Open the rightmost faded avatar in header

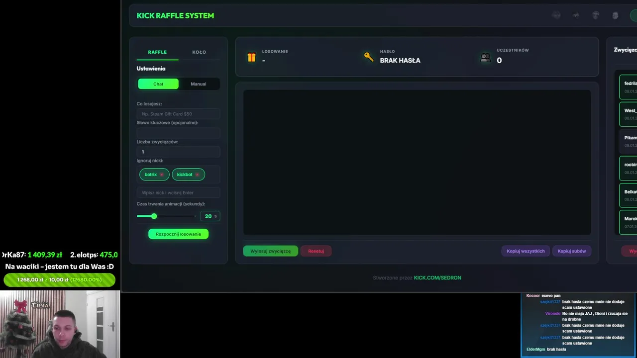615,15
